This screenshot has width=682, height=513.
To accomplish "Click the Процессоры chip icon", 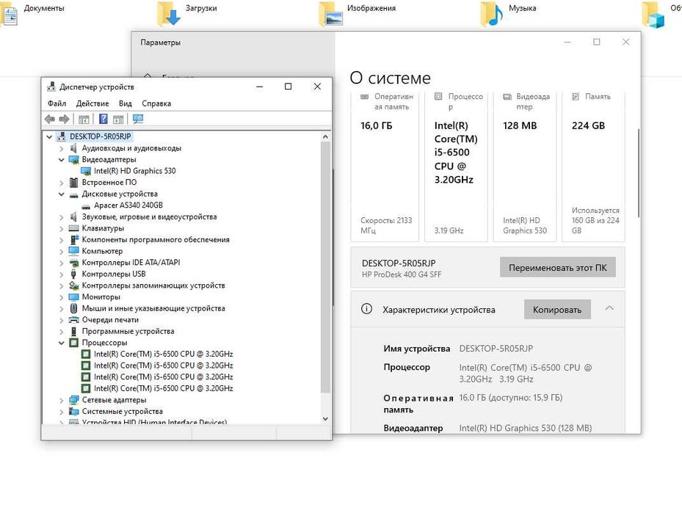I will [74, 343].
